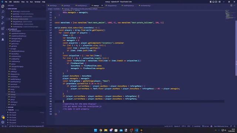
Task: Switch to the healthSystem.js editor tab
Action: 128,6
